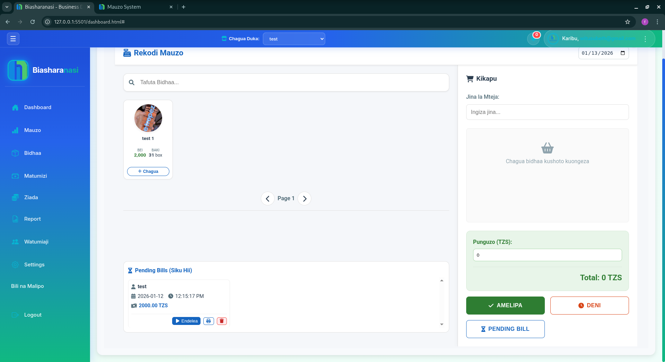
Task: Expand the browser tab search dropdown
Action: click(x=7, y=7)
